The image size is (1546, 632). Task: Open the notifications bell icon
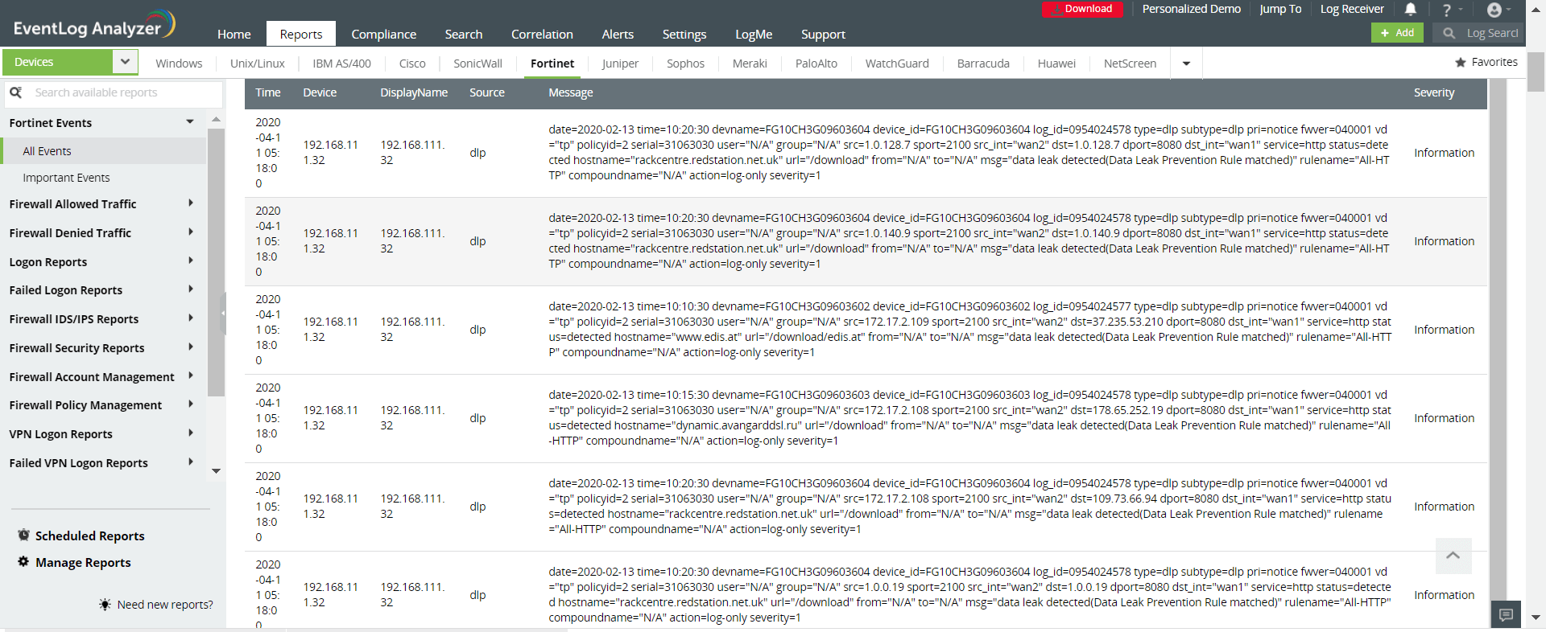tap(1411, 9)
